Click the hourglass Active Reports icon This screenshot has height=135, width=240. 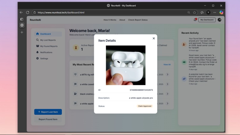pyautogui.click(x=76, y=48)
